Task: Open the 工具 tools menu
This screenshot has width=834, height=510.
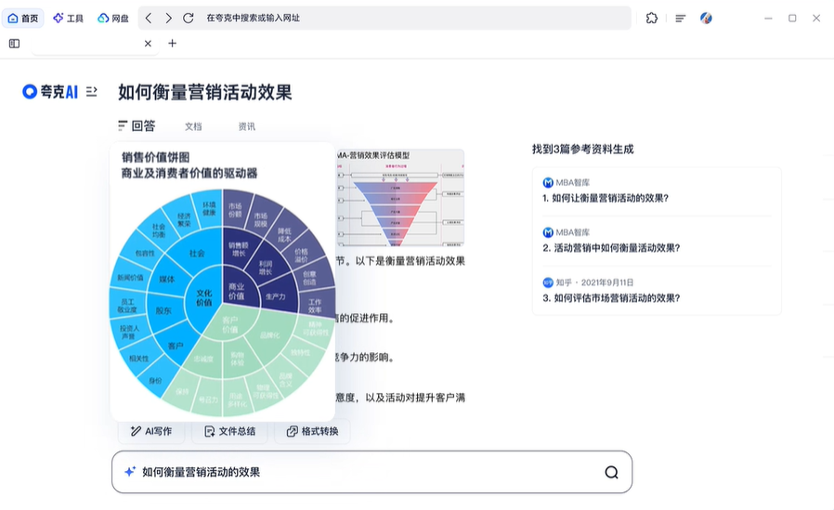Action: point(68,18)
